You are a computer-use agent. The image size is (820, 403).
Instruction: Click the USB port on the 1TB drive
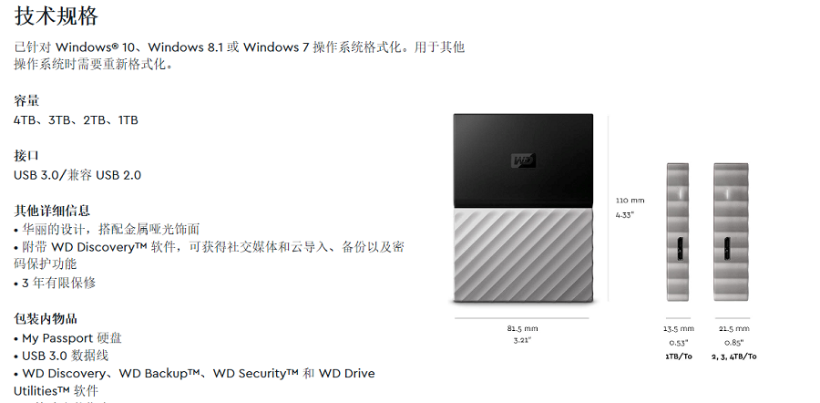coord(680,249)
